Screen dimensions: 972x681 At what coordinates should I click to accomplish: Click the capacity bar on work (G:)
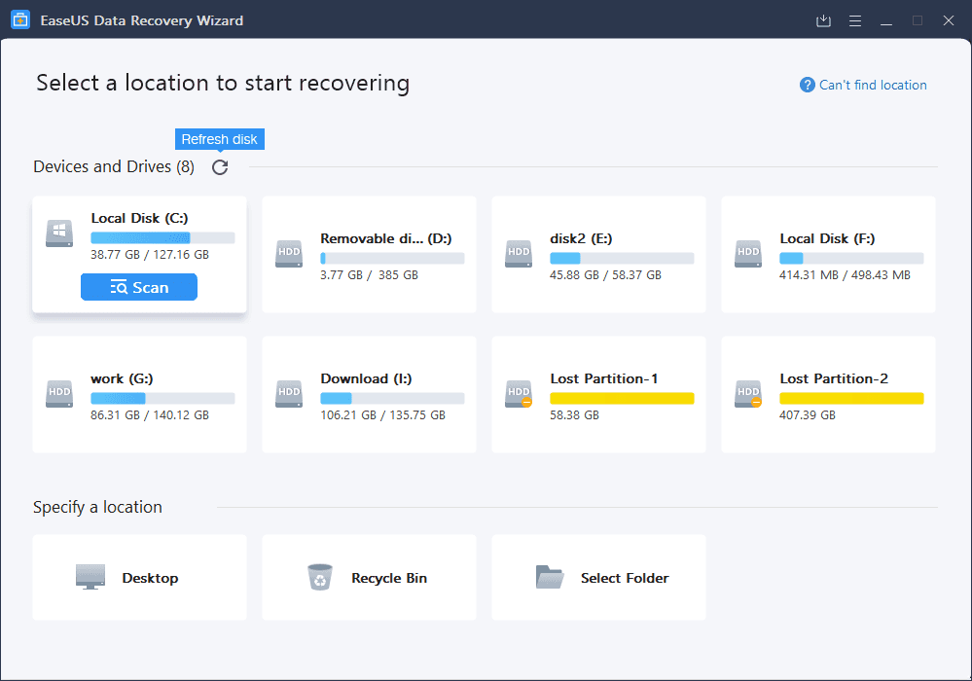[162, 397]
